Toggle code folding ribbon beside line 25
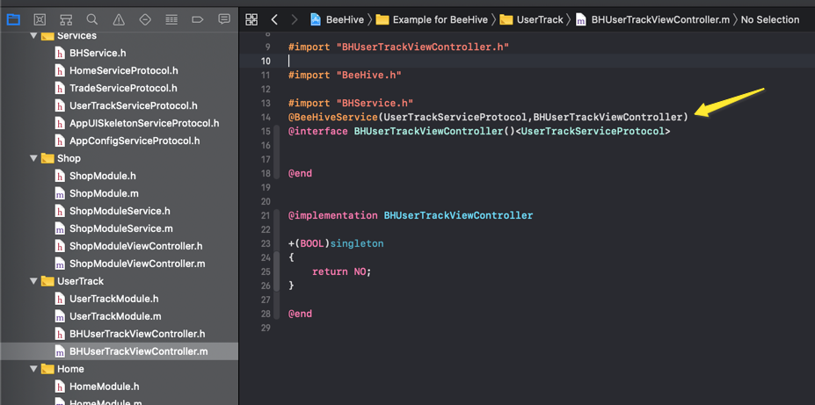The image size is (815, 405). [277, 271]
